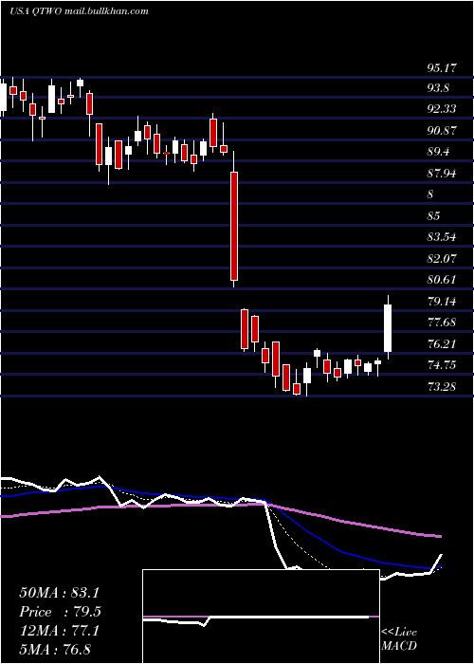Click the 92.33 price axis label
Image resolution: width=474 pixels, height=664 pixels.
tap(442, 109)
